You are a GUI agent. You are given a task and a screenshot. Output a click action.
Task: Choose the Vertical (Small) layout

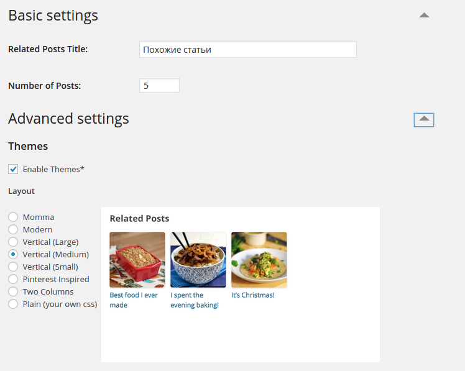(13, 267)
